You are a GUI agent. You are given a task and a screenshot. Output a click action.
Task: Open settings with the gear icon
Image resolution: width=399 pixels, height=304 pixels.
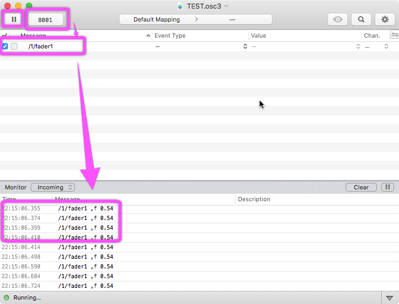point(384,19)
